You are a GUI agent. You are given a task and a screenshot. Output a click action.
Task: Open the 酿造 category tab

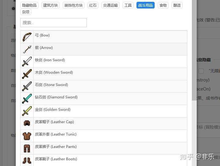pos(177,5)
